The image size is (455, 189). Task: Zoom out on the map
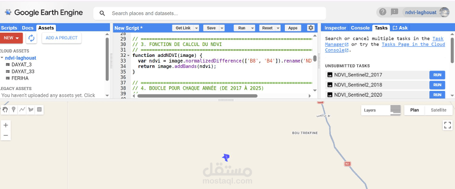click(x=6, y=135)
